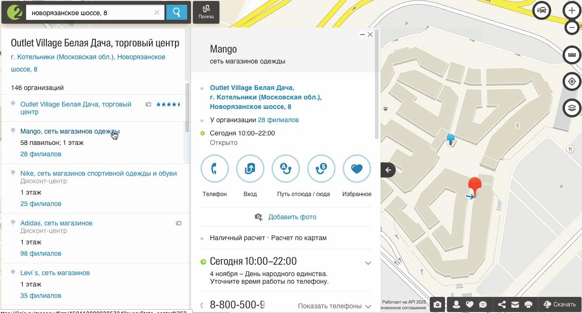Minimize the Mango info card

(363, 35)
